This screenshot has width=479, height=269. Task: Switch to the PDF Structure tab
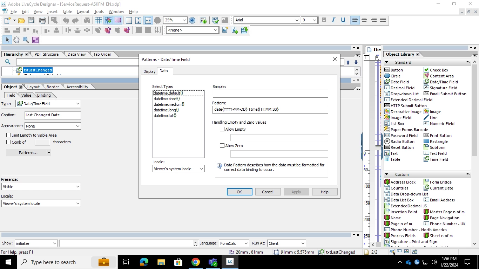coord(46,54)
